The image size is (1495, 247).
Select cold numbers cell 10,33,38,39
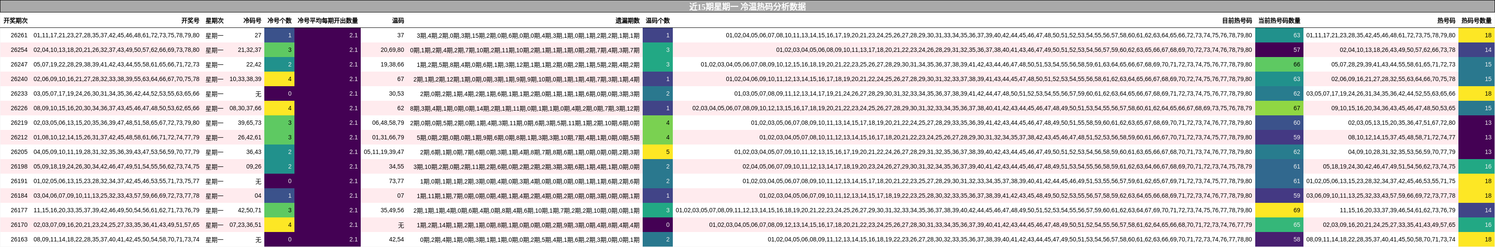[x=245, y=79]
